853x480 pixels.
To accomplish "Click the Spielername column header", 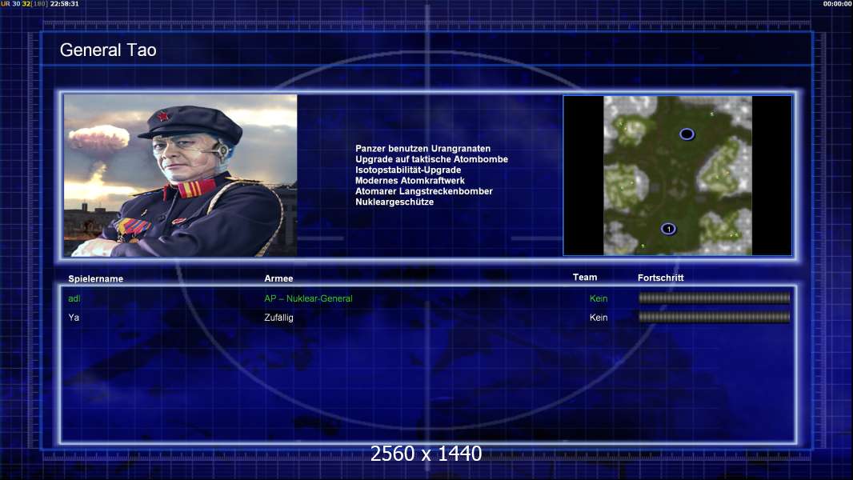I will pos(96,279).
